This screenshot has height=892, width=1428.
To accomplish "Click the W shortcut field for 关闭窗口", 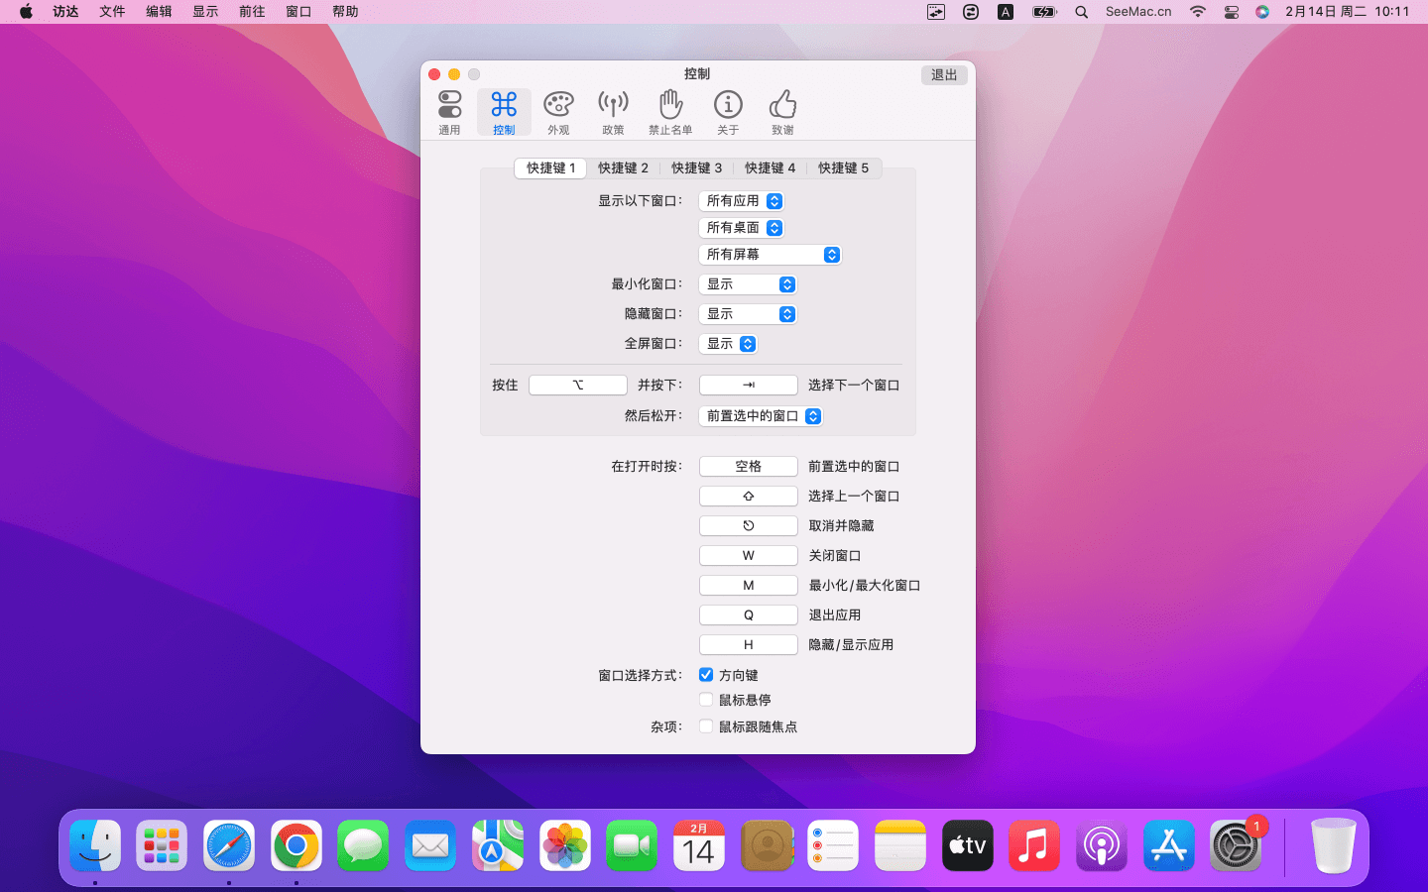I will pyautogui.click(x=748, y=556).
